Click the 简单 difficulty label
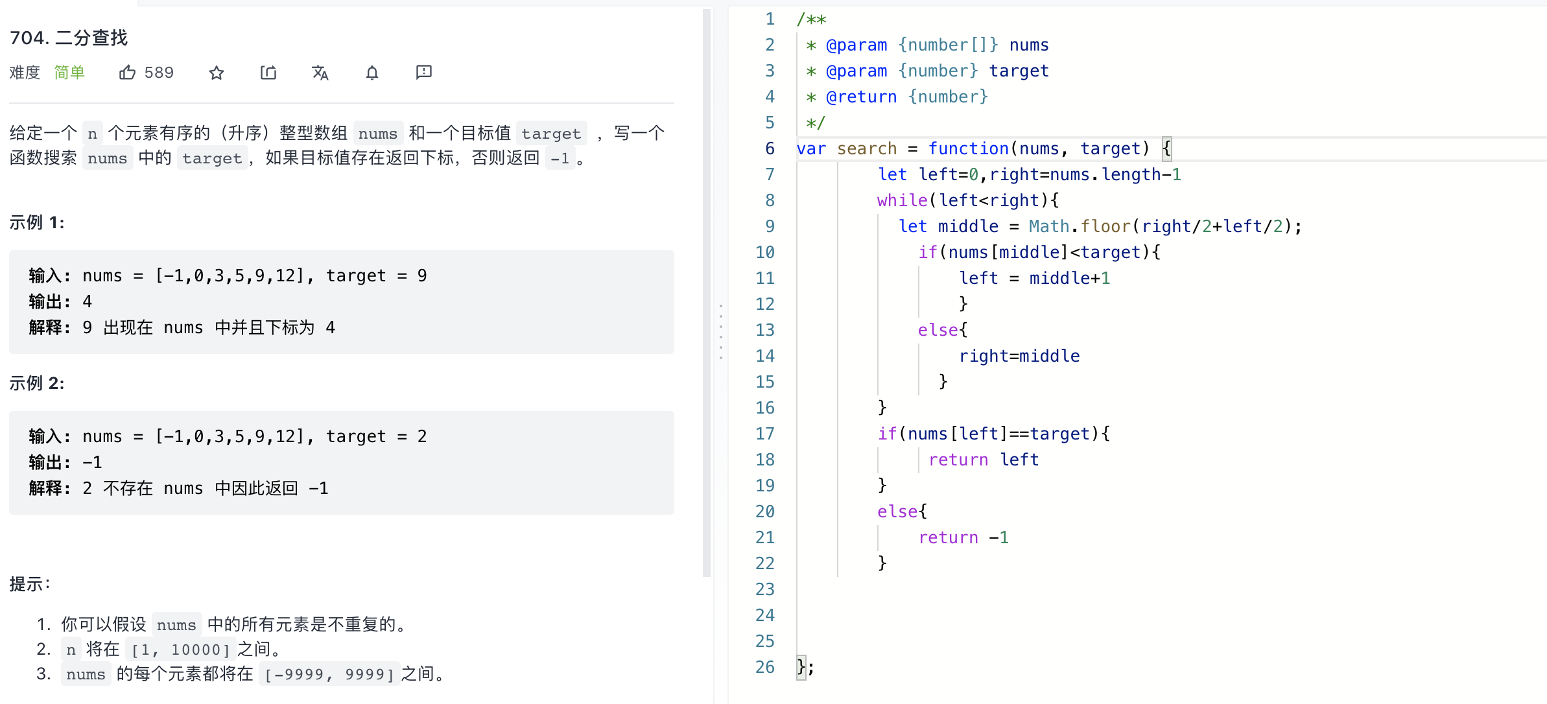This screenshot has width=1547, height=704. 69,73
